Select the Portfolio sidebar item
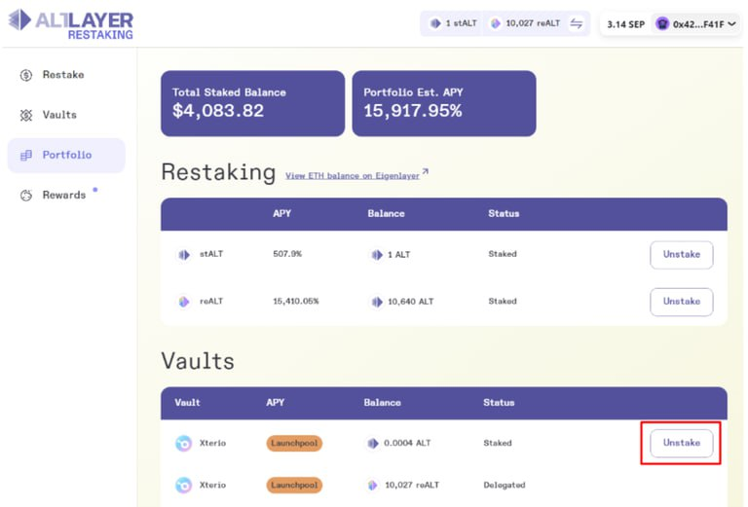 pos(66,155)
